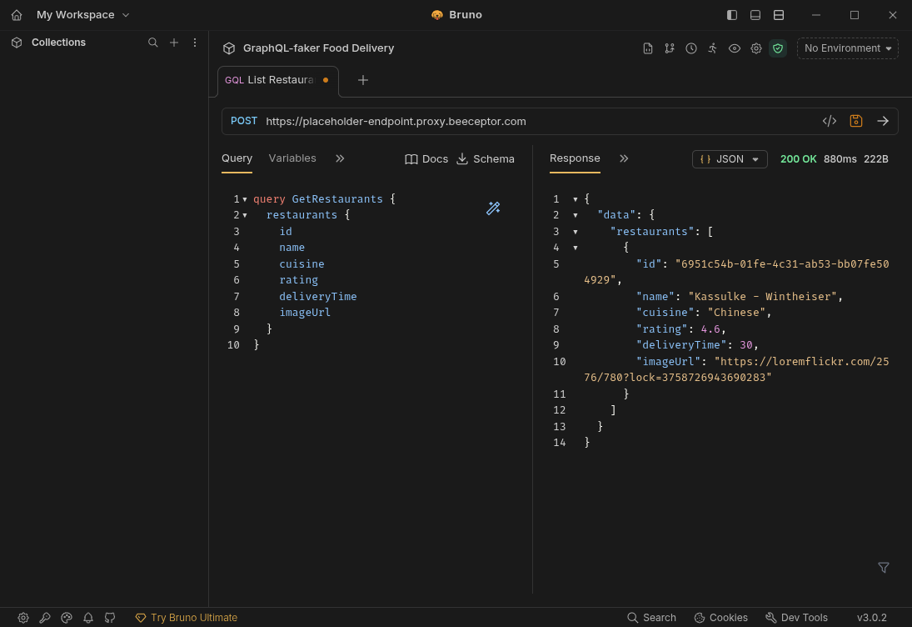Viewport: 912px width, 627px height.
Task: Send the request with the arrow icon
Action: (x=883, y=121)
